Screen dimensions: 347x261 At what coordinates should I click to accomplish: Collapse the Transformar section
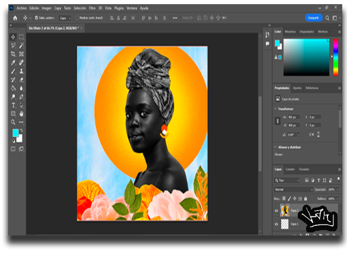275,109
